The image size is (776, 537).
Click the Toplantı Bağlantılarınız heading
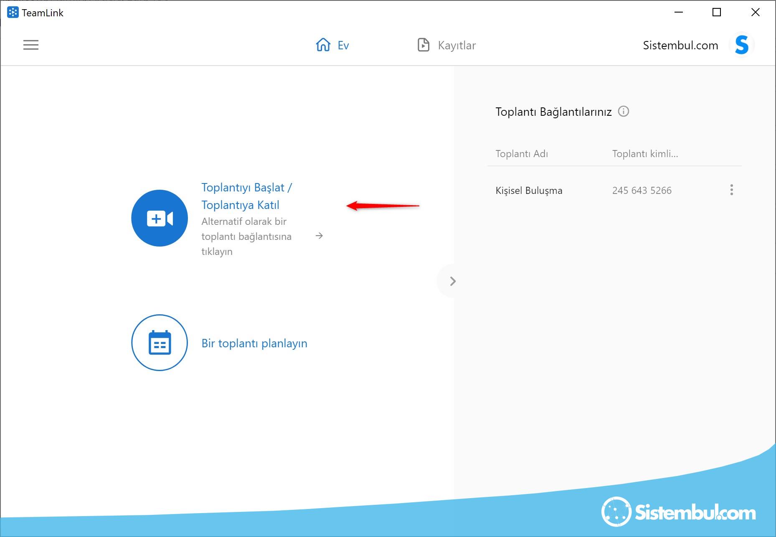tap(553, 112)
